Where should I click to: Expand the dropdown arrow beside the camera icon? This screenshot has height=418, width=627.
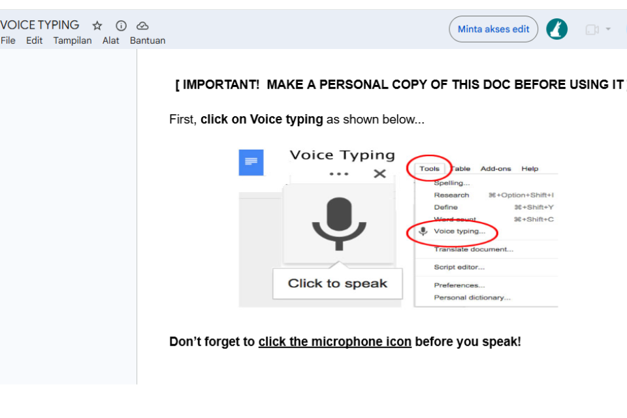tap(608, 29)
